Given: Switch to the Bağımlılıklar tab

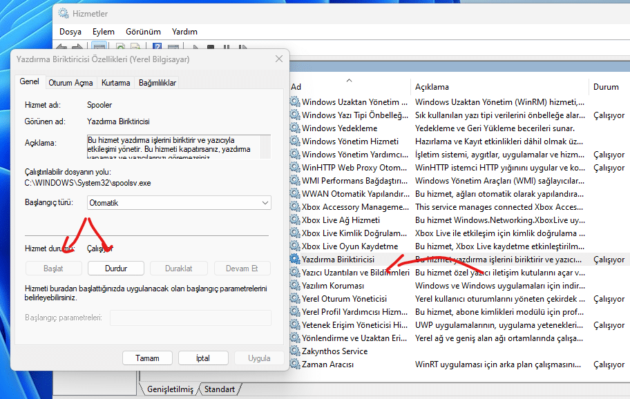Looking at the screenshot, I should pos(157,83).
